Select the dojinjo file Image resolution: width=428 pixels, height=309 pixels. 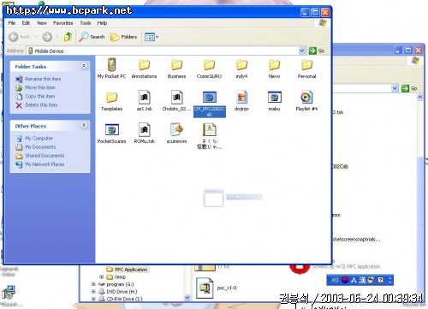(x=241, y=100)
